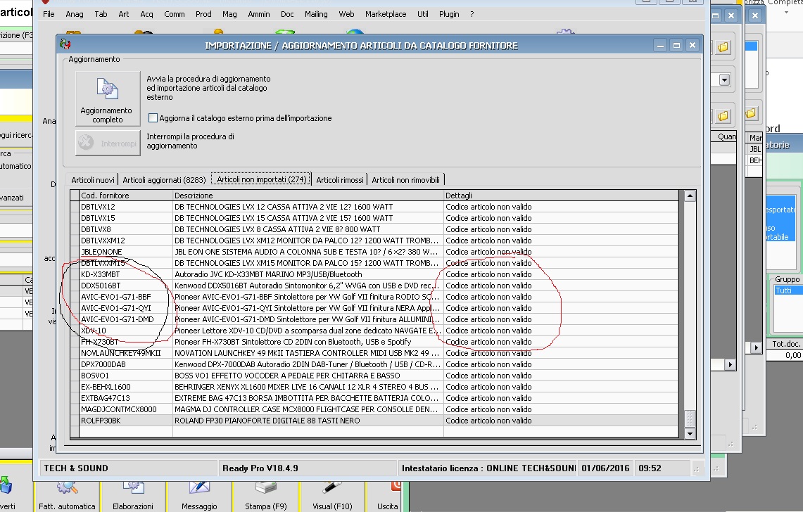Click the Stampa (F9) printer icon
This screenshot has height=512, width=803.
(x=266, y=487)
